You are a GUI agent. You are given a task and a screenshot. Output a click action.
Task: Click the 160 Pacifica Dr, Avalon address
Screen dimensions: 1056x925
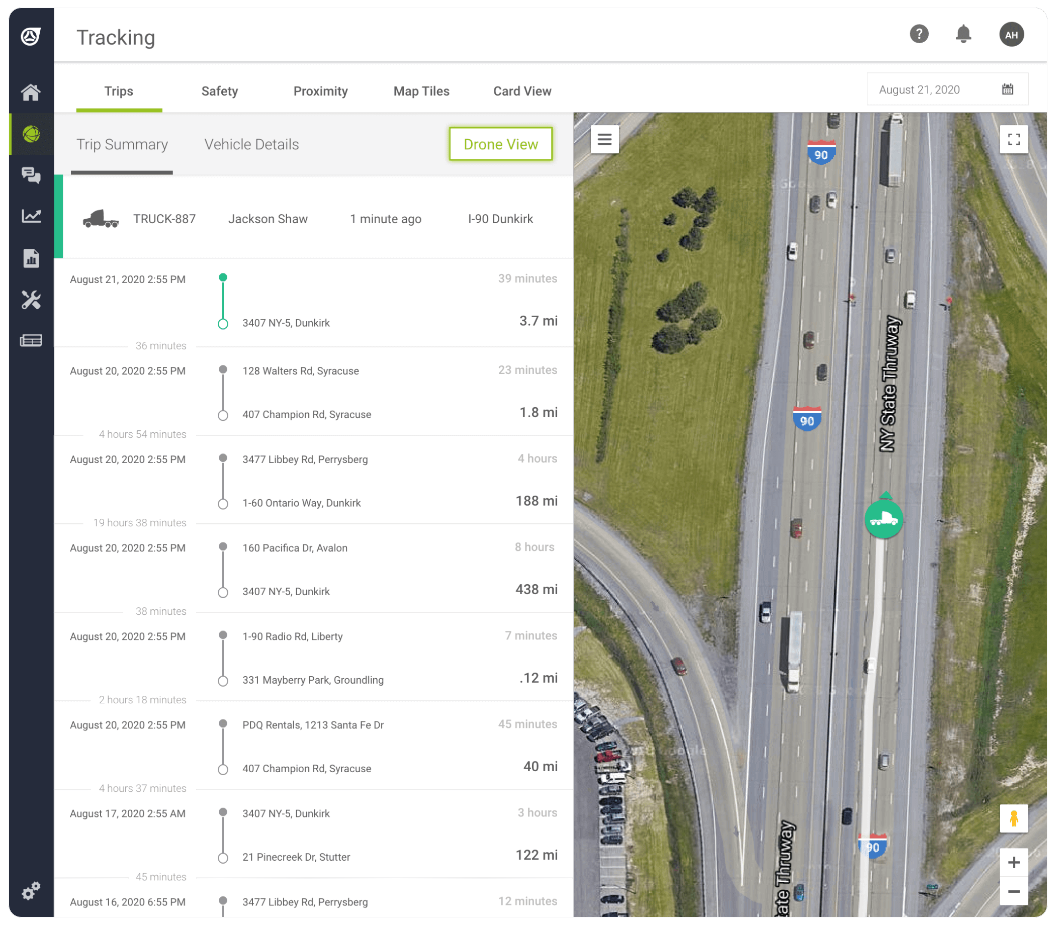[295, 547]
